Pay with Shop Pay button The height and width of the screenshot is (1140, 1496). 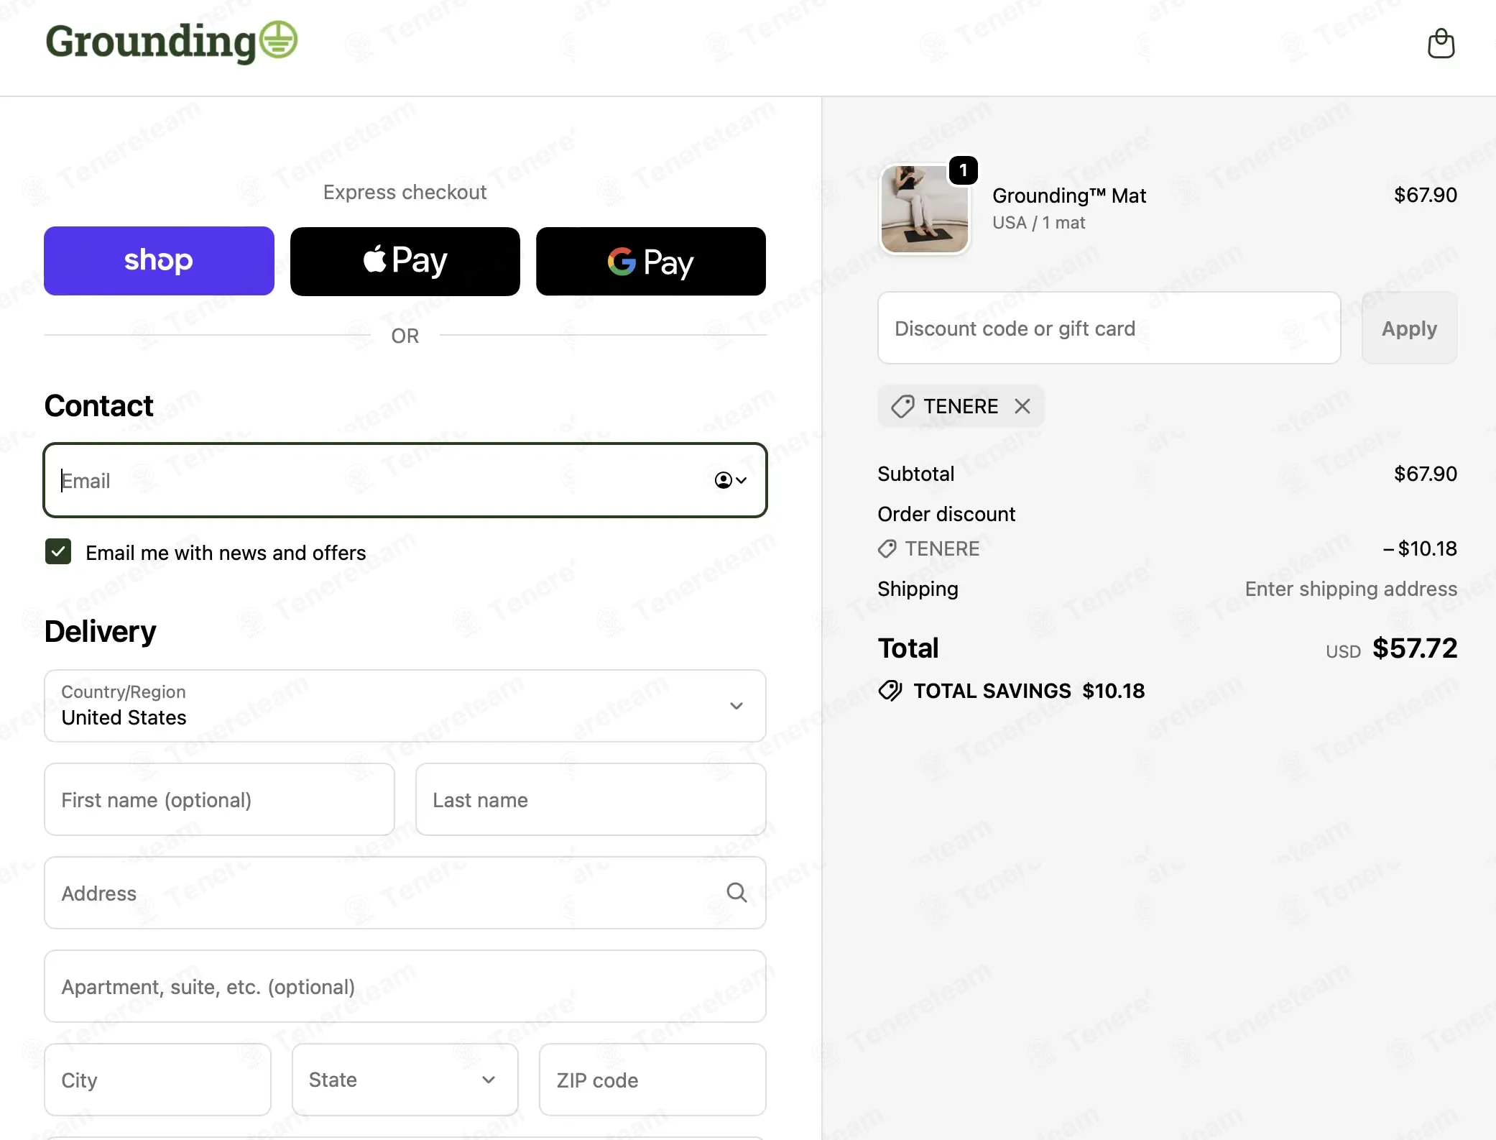click(159, 261)
